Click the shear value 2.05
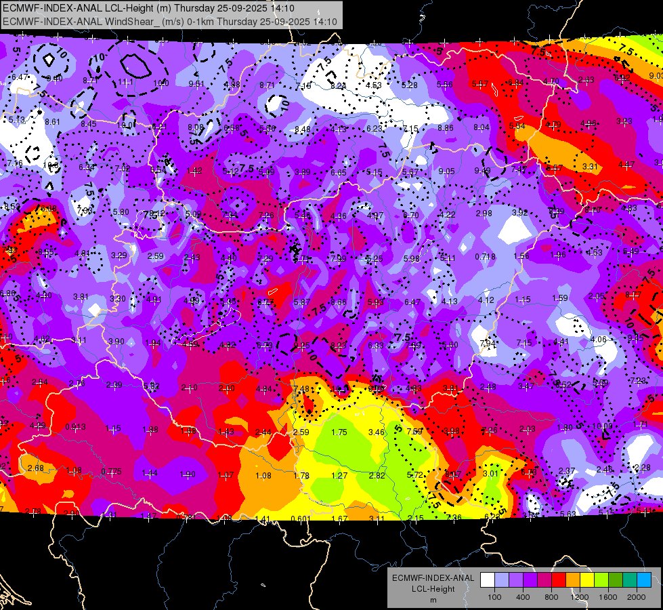Screen dimensions: 663x610 596,296
